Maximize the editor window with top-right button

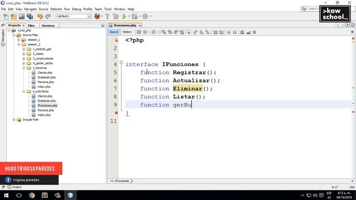(353, 25)
